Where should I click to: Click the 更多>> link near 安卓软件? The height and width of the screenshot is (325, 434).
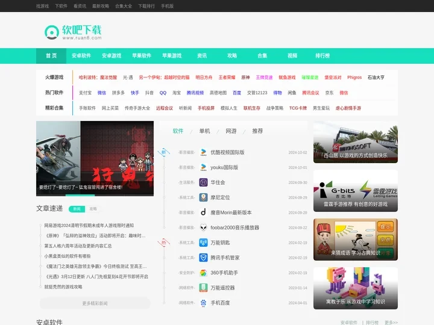click(x=391, y=323)
